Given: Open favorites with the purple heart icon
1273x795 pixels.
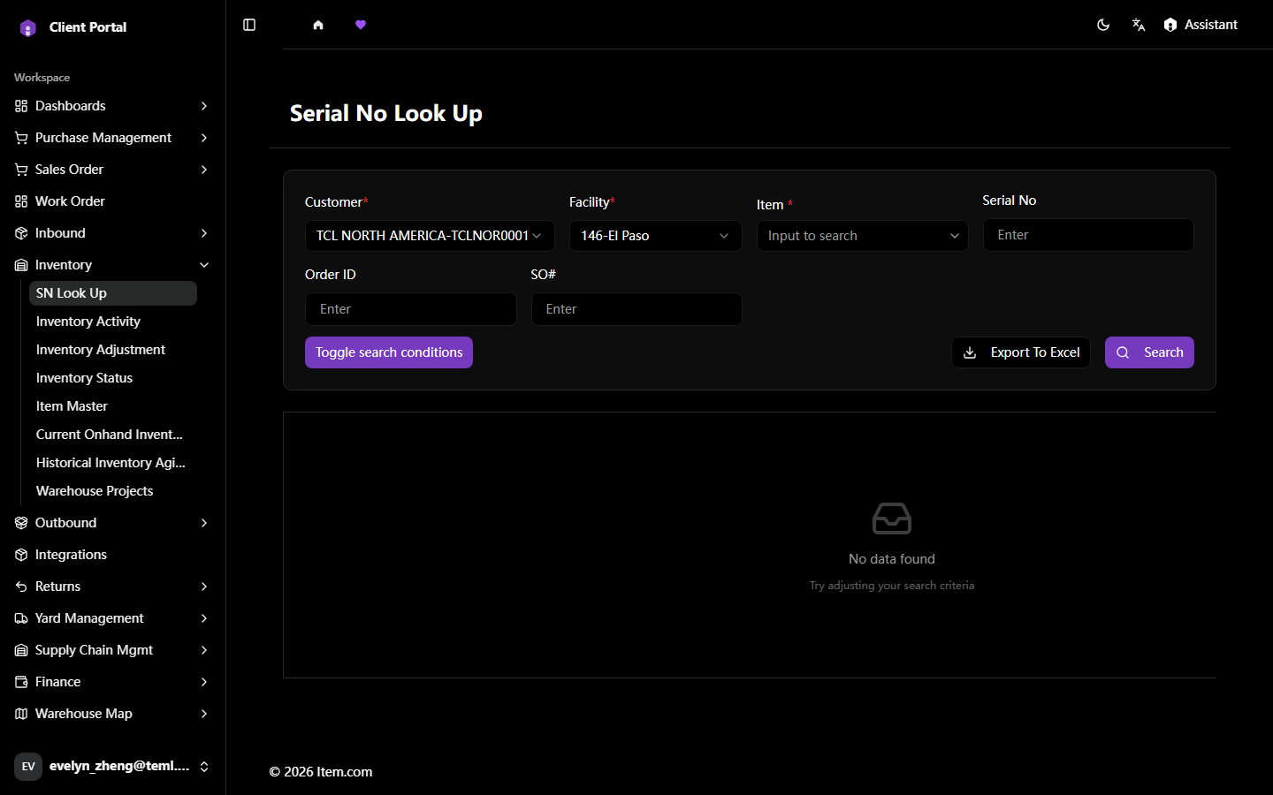Looking at the screenshot, I should (361, 25).
